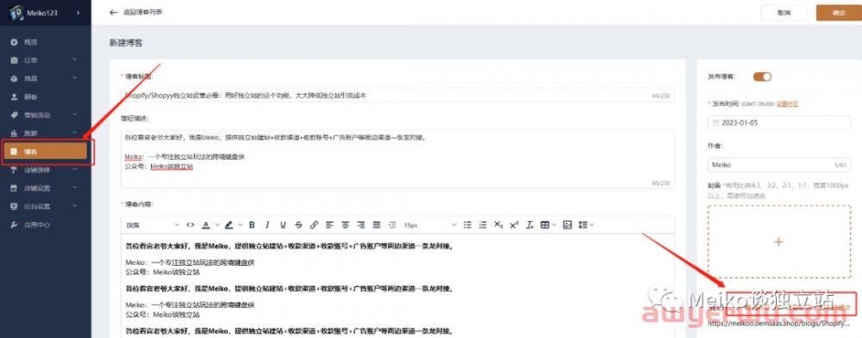Align text left in editor toolbar
The width and height of the screenshot is (862, 338).
click(330, 224)
